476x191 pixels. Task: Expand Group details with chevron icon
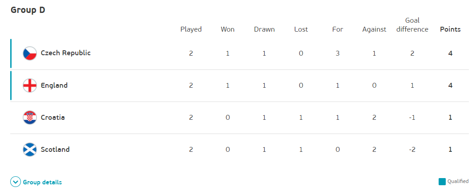[16, 182]
